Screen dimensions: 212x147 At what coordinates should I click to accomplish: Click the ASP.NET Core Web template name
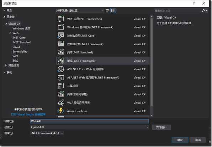click(85, 69)
